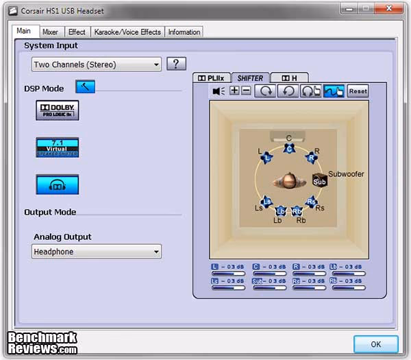The width and height of the screenshot is (411, 360).
Task: Switch to the Dolby H sub-tab
Action: [x=289, y=78]
